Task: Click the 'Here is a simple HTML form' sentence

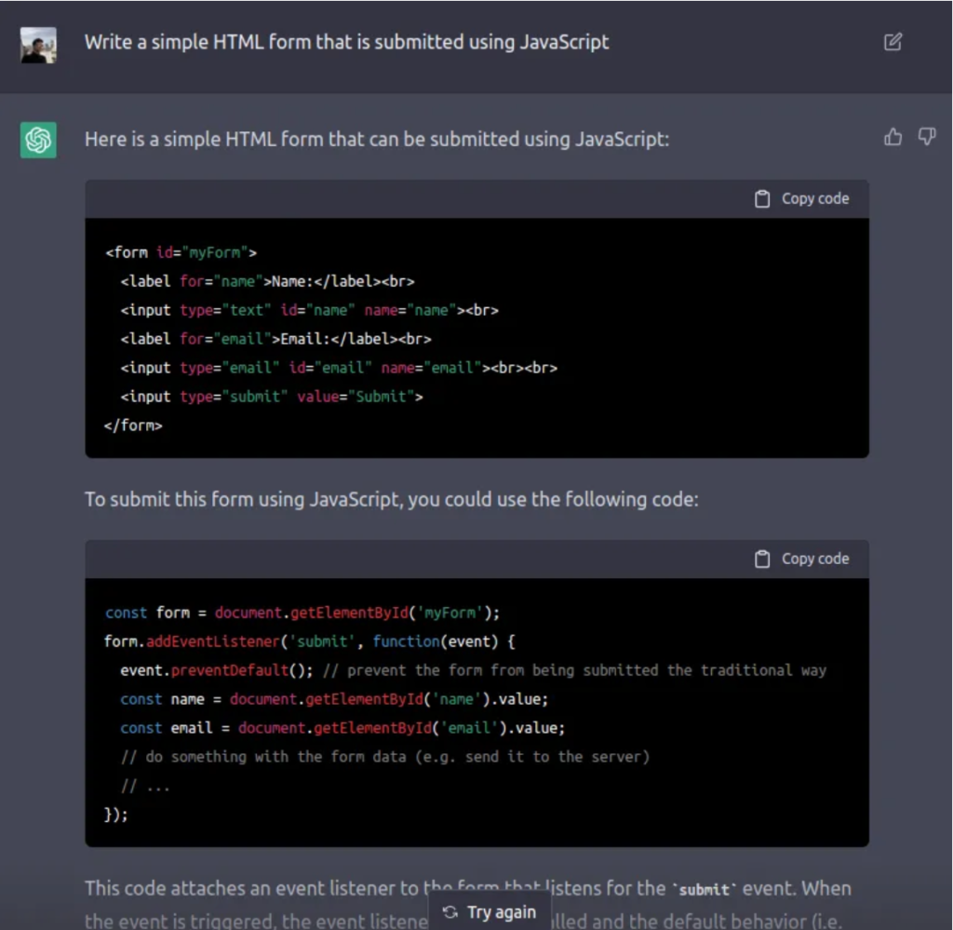Action: point(376,139)
